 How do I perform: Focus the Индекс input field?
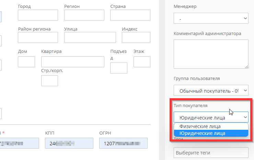pyautogui.click(x=136, y=37)
